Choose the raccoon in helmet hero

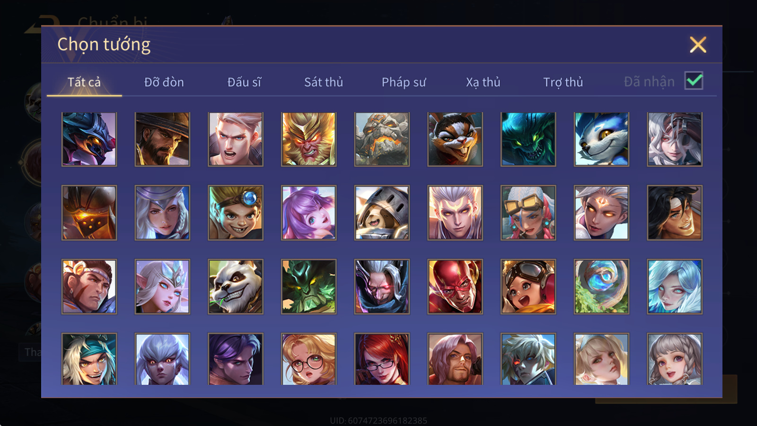pos(382,213)
